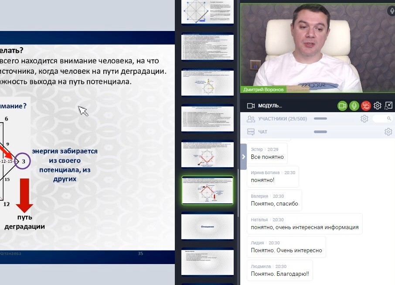Screen dimensions: 395x285
Task: Click the pop-out video window icon
Action: 389,106
